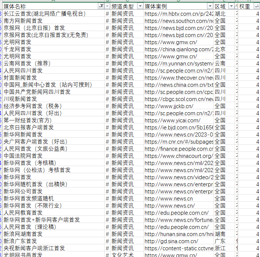
Task: Click the 中国法院网首发 cell
Action: pos(23,156)
